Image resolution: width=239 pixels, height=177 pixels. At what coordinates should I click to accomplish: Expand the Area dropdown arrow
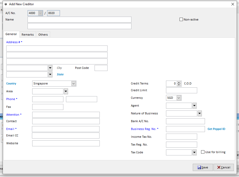point(66,91)
